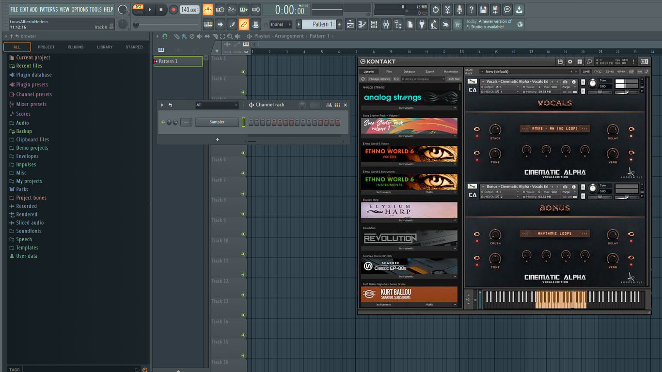This screenshot has width=662, height=372.
Task: Click the Sampler channel button
Action: tap(217, 122)
